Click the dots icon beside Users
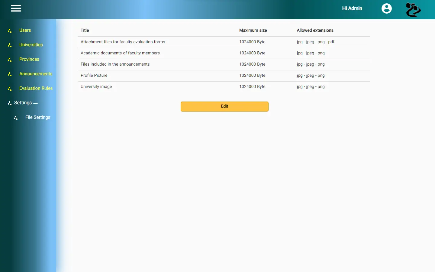Viewport: 435px width, 272px height. (x=10, y=31)
